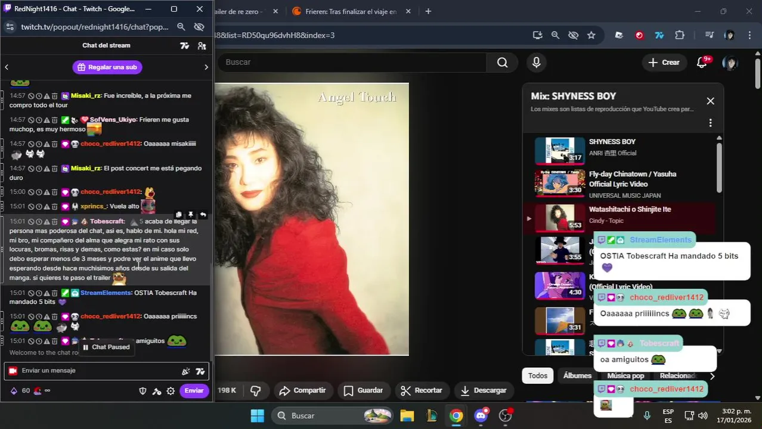Click the Chat Paused indicator to resume
The image size is (762, 429).
[106, 347]
